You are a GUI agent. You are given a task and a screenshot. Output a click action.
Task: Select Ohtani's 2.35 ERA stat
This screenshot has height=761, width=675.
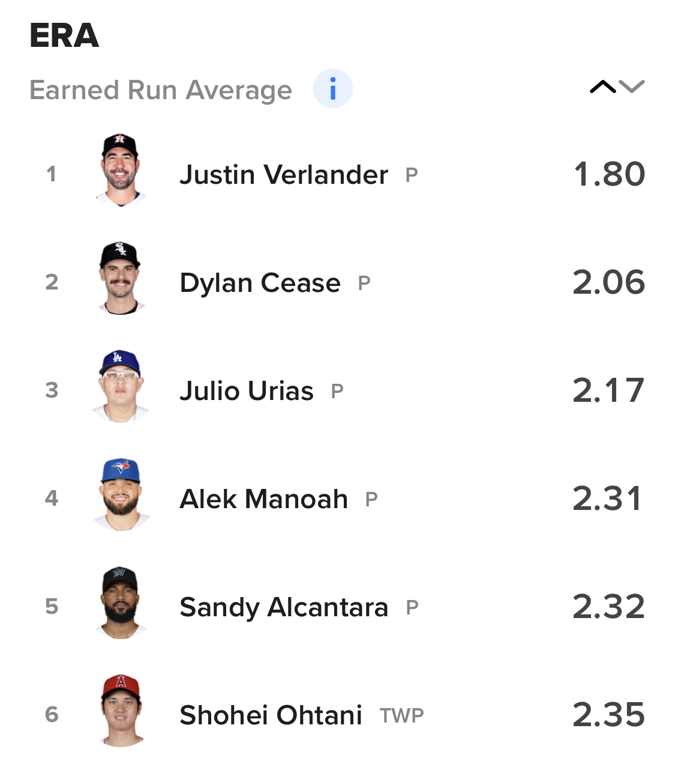coord(608,715)
